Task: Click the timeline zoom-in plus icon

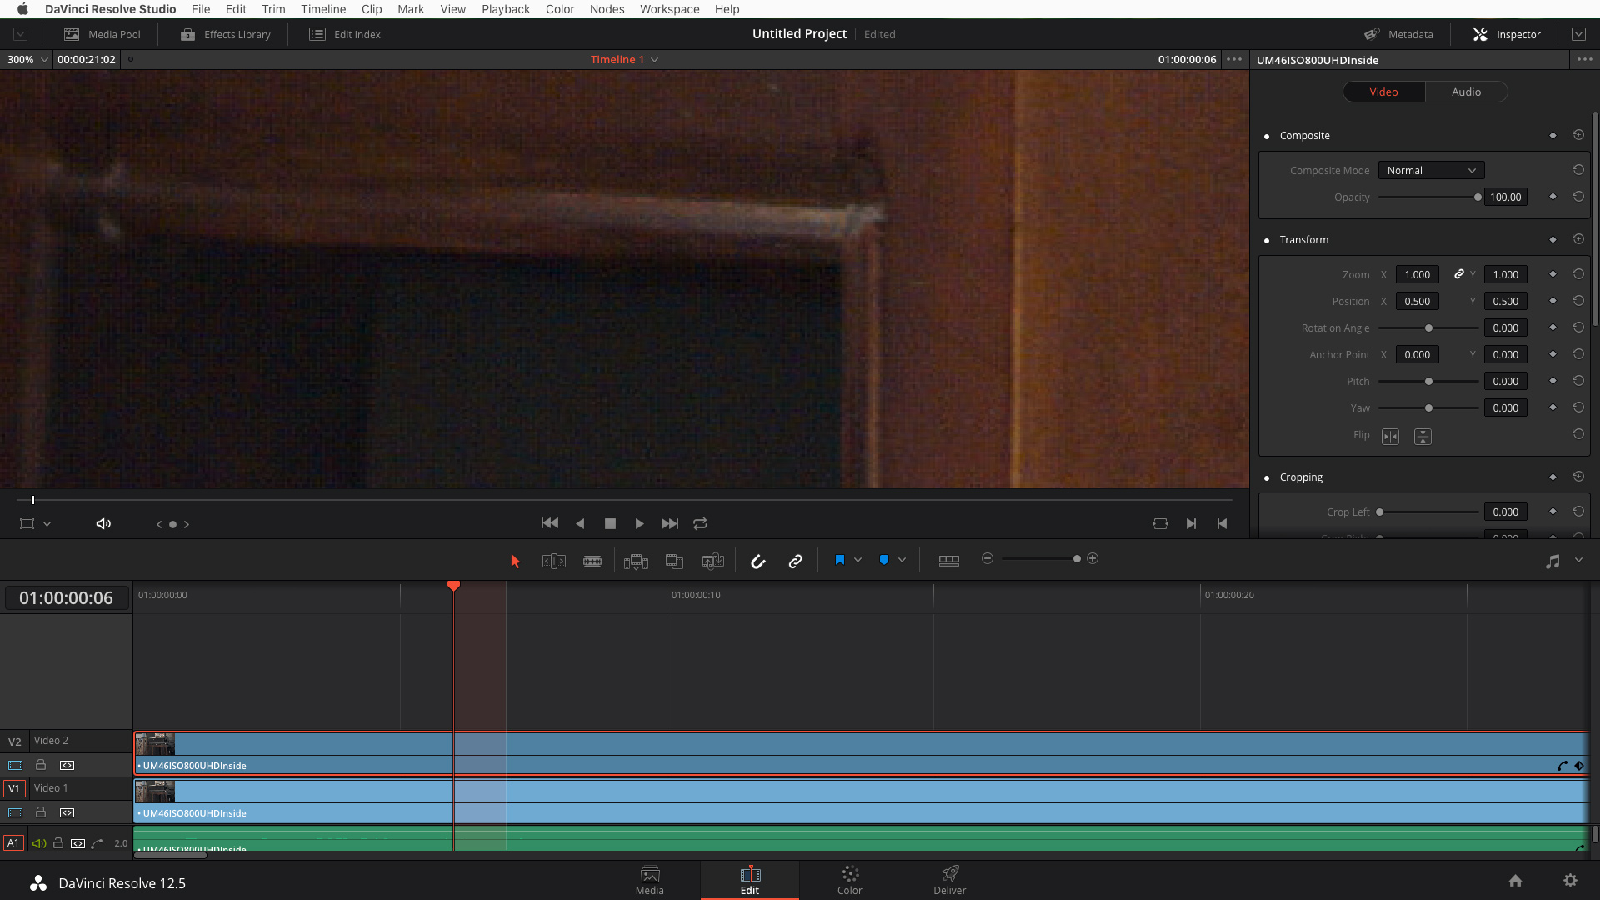Action: (x=1092, y=558)
